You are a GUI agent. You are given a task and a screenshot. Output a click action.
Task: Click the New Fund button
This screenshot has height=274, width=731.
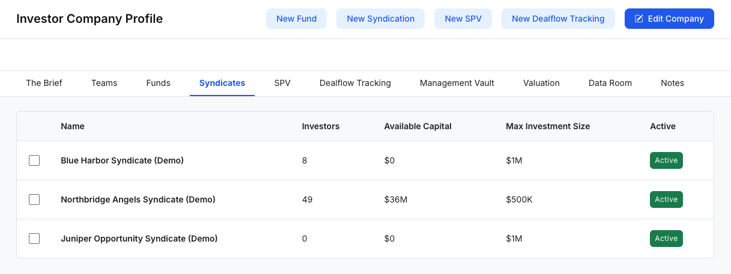[296, 19]
